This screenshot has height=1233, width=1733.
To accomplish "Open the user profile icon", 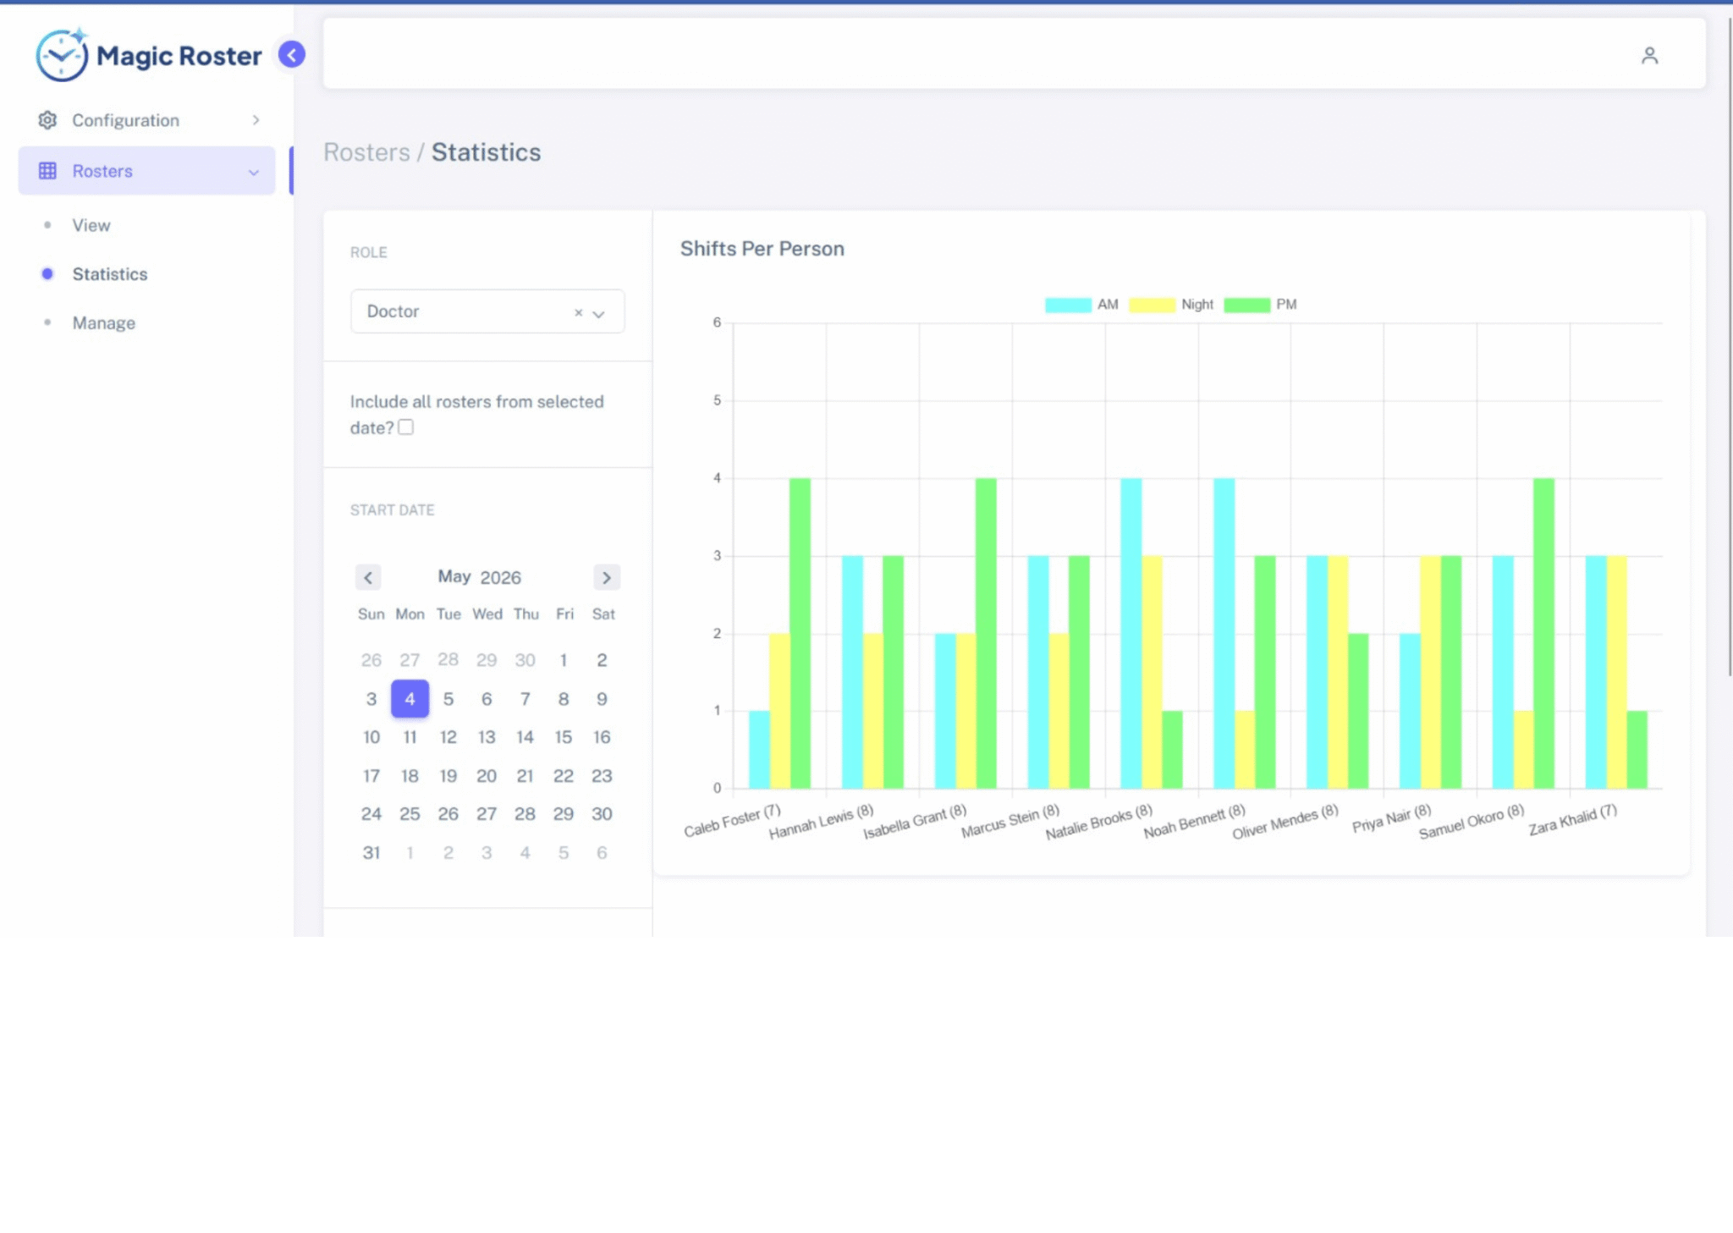I will coord(1649,56).
